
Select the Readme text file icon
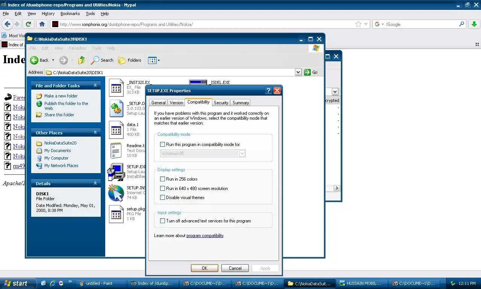coord(116,151)
